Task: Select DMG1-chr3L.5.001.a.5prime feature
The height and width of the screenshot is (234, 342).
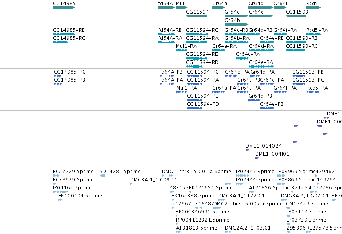Action: pyautogui.click(x=168, y=176)
